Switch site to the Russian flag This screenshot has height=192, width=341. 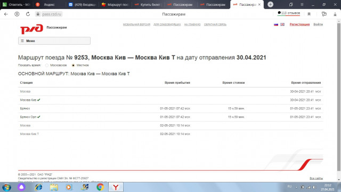point(276,25)
